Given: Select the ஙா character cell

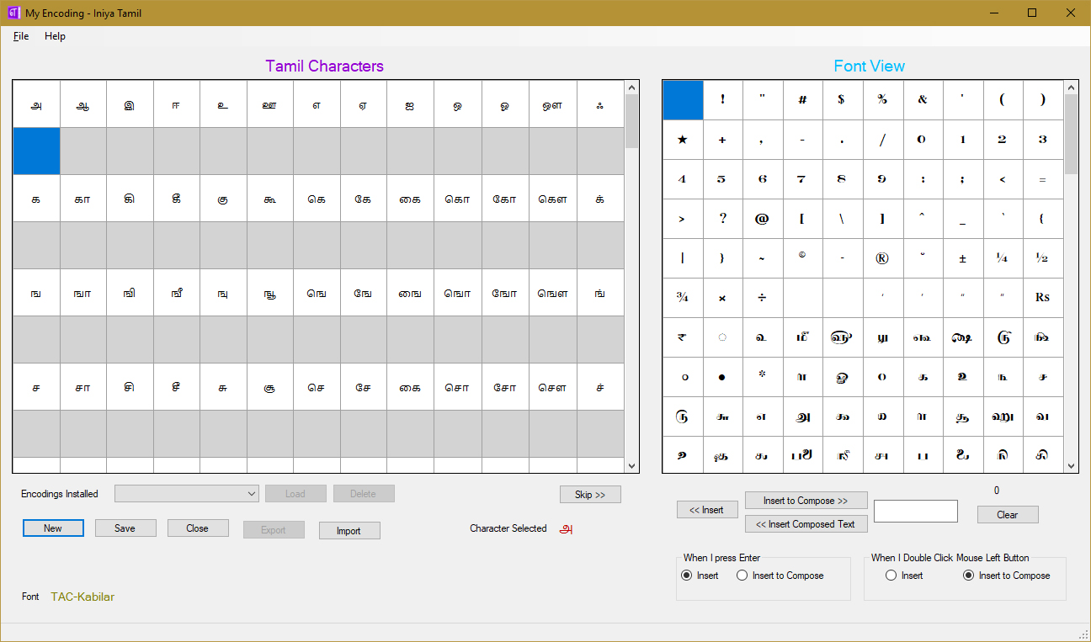Looking at the screenshot, I should click(82, 292).
